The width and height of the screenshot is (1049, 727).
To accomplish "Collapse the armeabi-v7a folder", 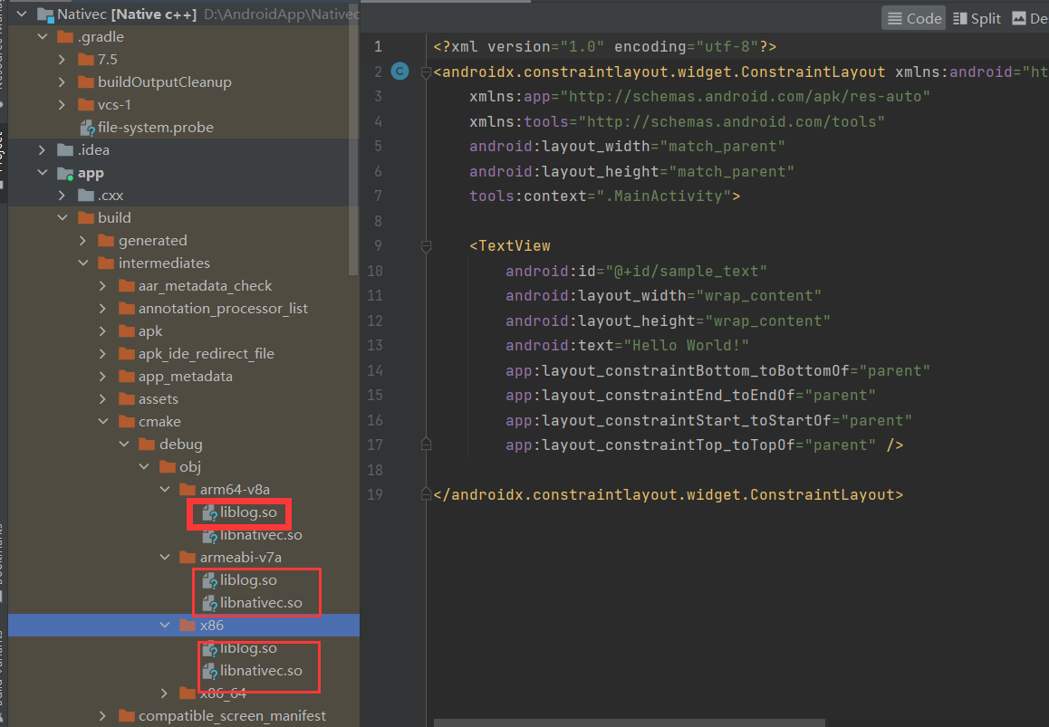I will (x=165, y=557).
